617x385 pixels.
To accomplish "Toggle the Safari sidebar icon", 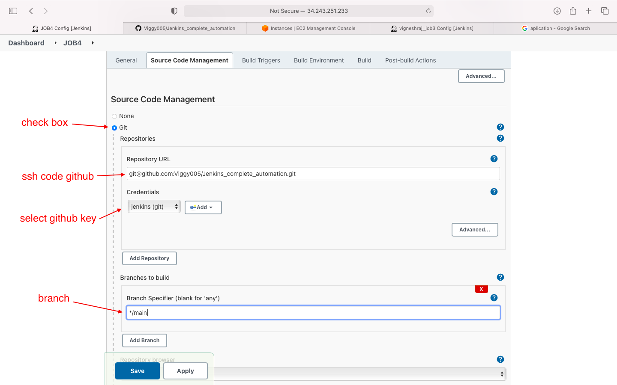I will [13, 11].
